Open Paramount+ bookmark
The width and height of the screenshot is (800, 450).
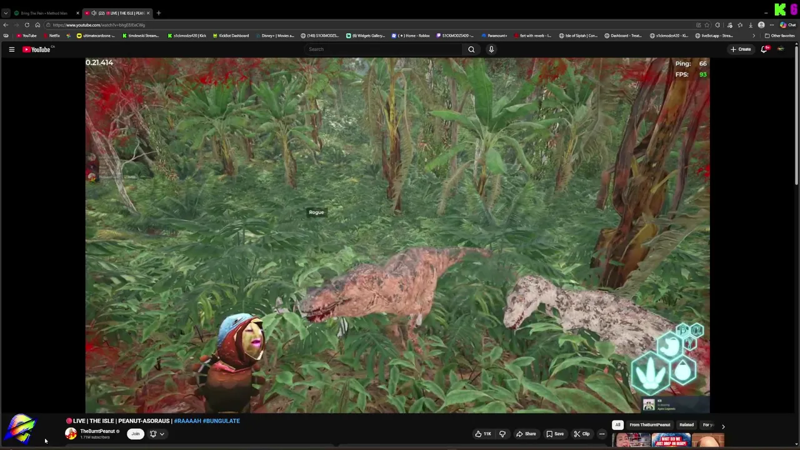click(x=494, y=36)
